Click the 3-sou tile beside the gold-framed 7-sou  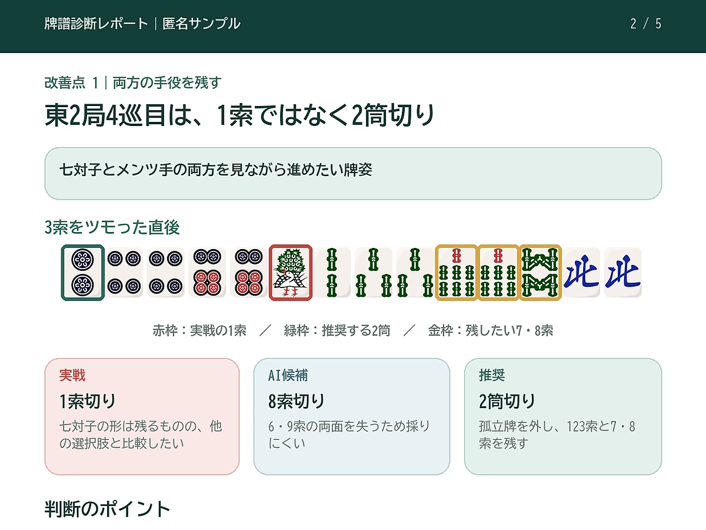point(415,273)
